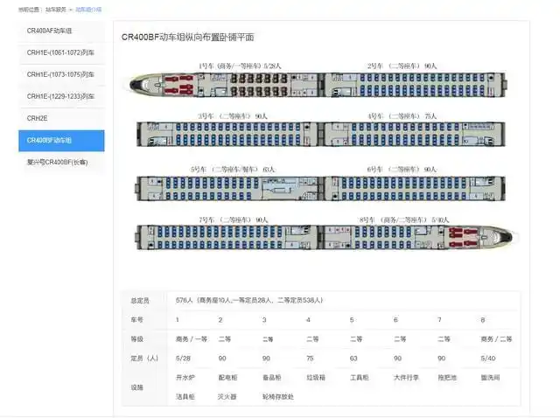The height and width of the screenshot is (418, 560).
Task: Click the last breadcrumb link at top
Action: (88, 10)
